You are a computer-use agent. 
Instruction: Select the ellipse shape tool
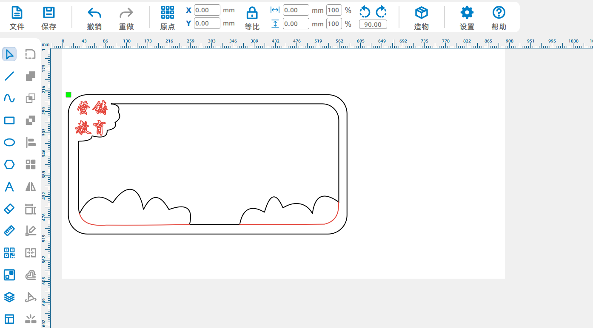click(9, 142)
